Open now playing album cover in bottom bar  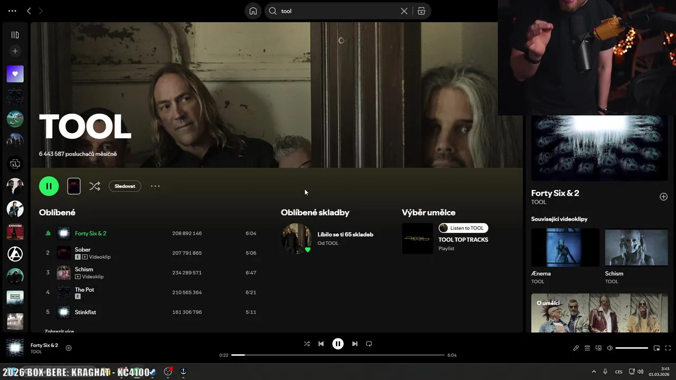pos(15,348)
